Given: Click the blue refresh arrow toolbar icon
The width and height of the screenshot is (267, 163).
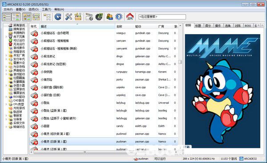Looking at the screenshot, I should [x=58, y=17].
